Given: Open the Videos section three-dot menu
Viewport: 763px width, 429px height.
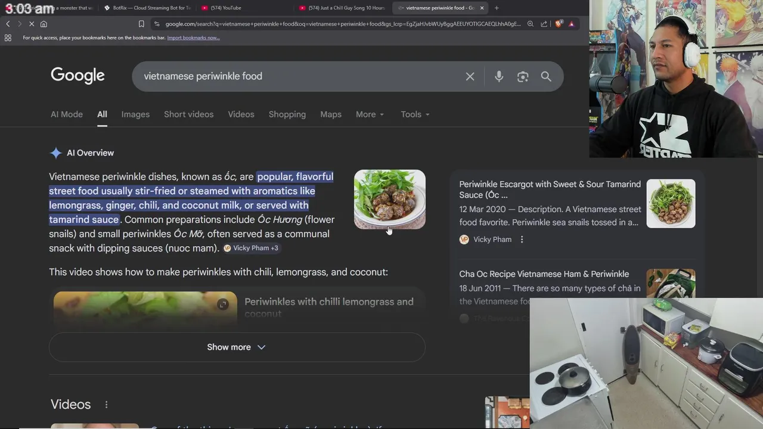Looking at the screenshot, I should pyautogui.click(x=106, y=405).
